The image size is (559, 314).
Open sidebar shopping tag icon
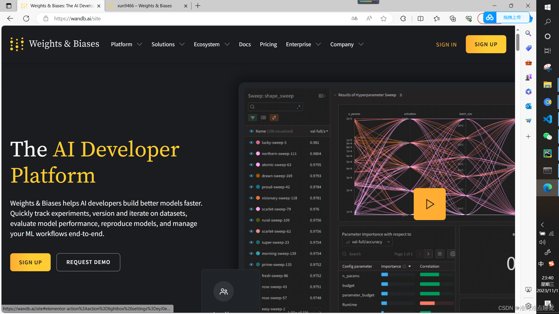[528, 48]
